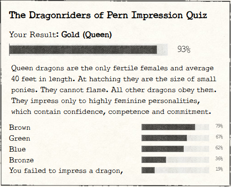
Task: Click the Bronze 36% progress bar
Action: (175, 160)
